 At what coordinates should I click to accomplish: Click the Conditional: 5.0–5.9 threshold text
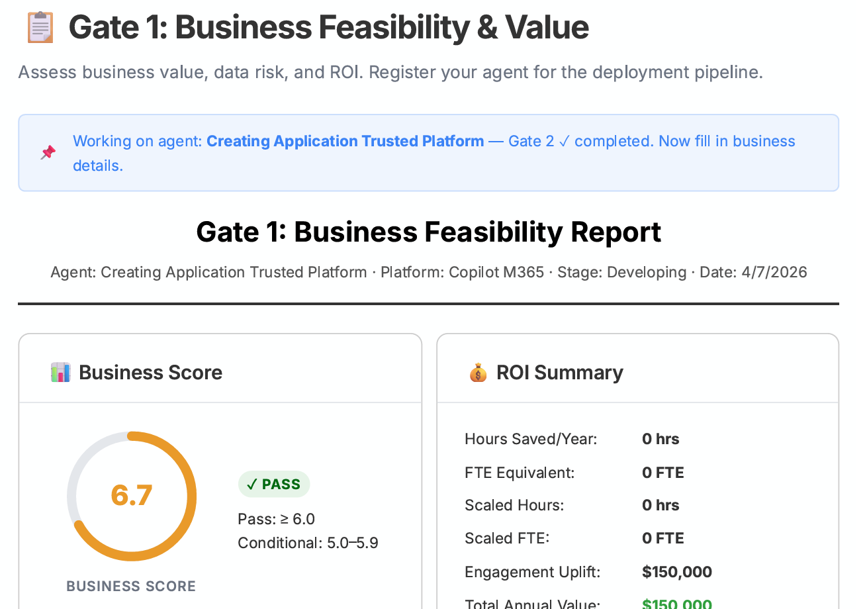[x=308, y=543]
